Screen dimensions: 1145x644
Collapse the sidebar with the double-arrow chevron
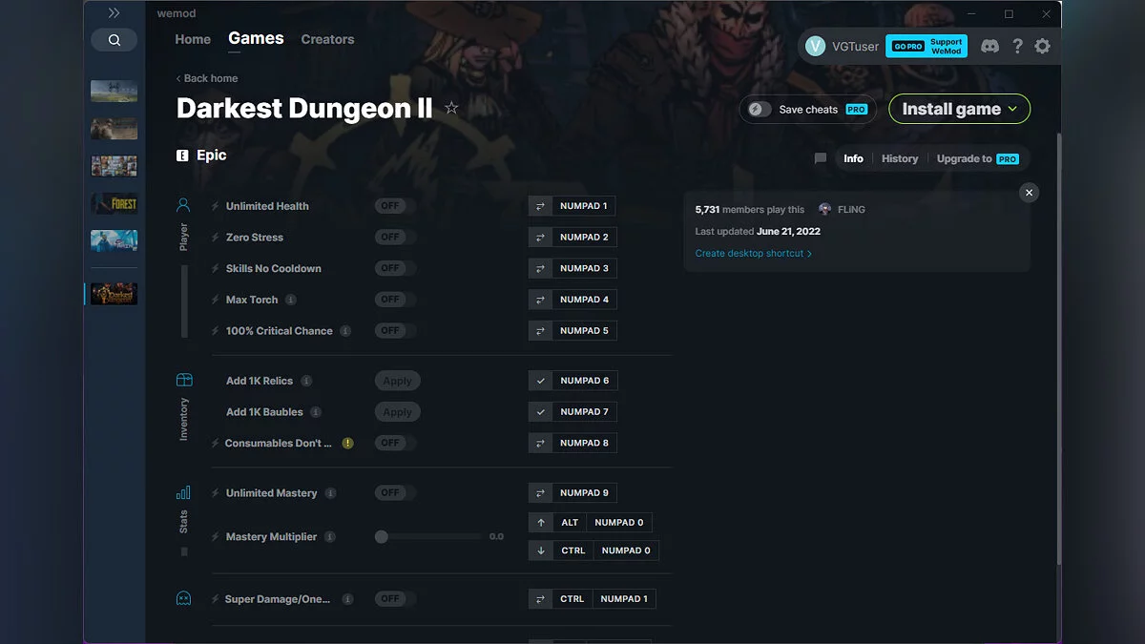(x=114, y=12)
